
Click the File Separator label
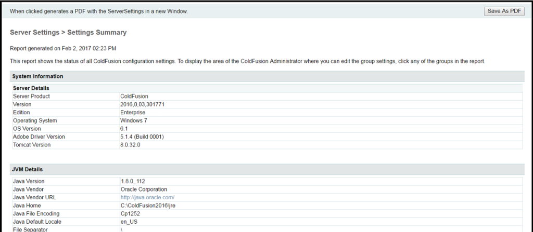pyautogui.click(x=30, y=229)
